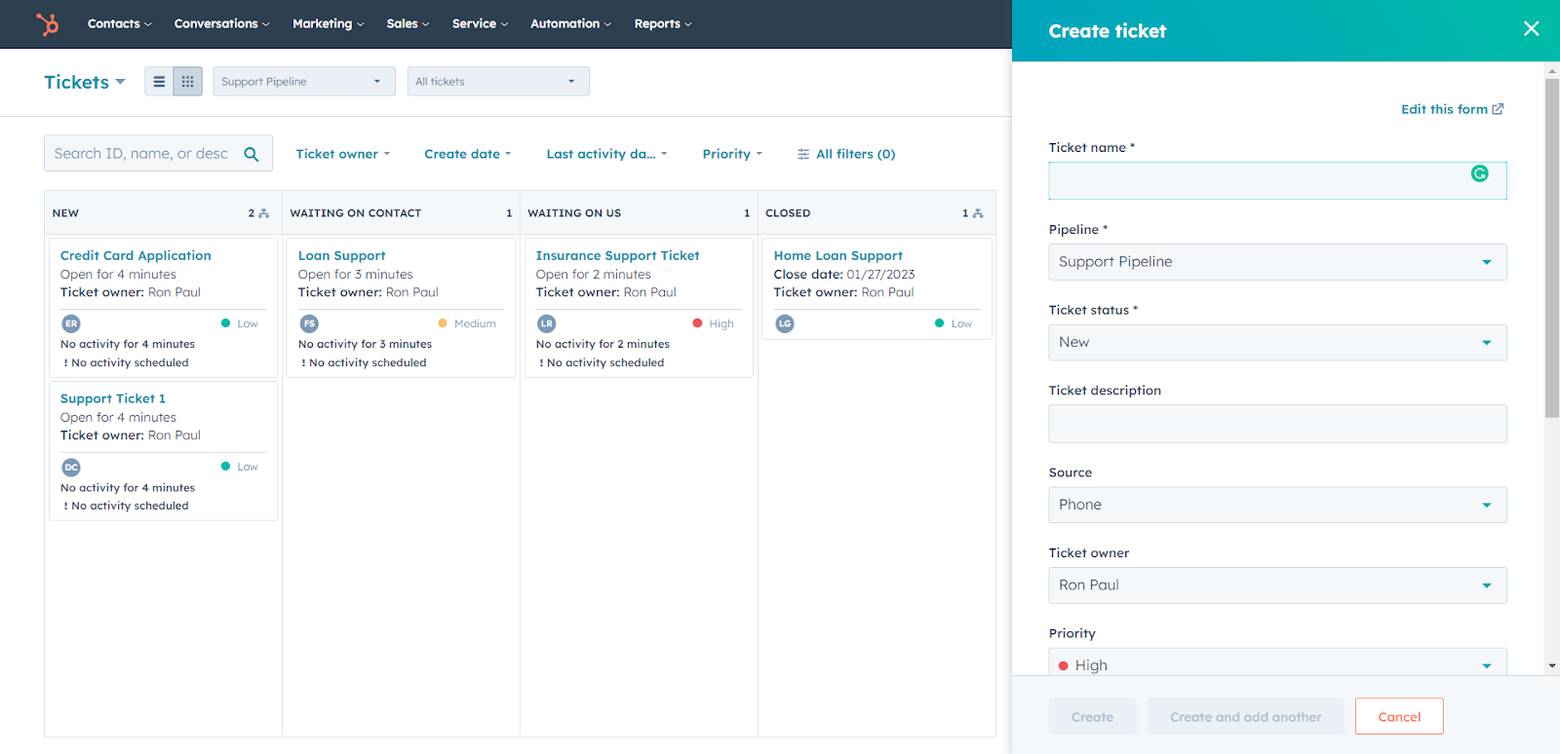Screen dimensions: 1560x754
Task: Click LG avatar on Home Loan Support
Action: coord(785,323)
